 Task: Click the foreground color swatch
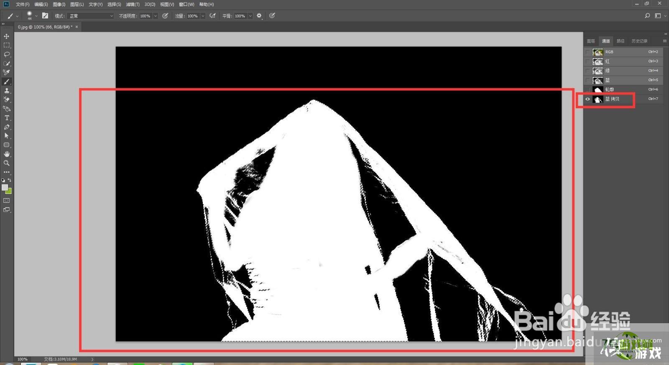point(5,188)
